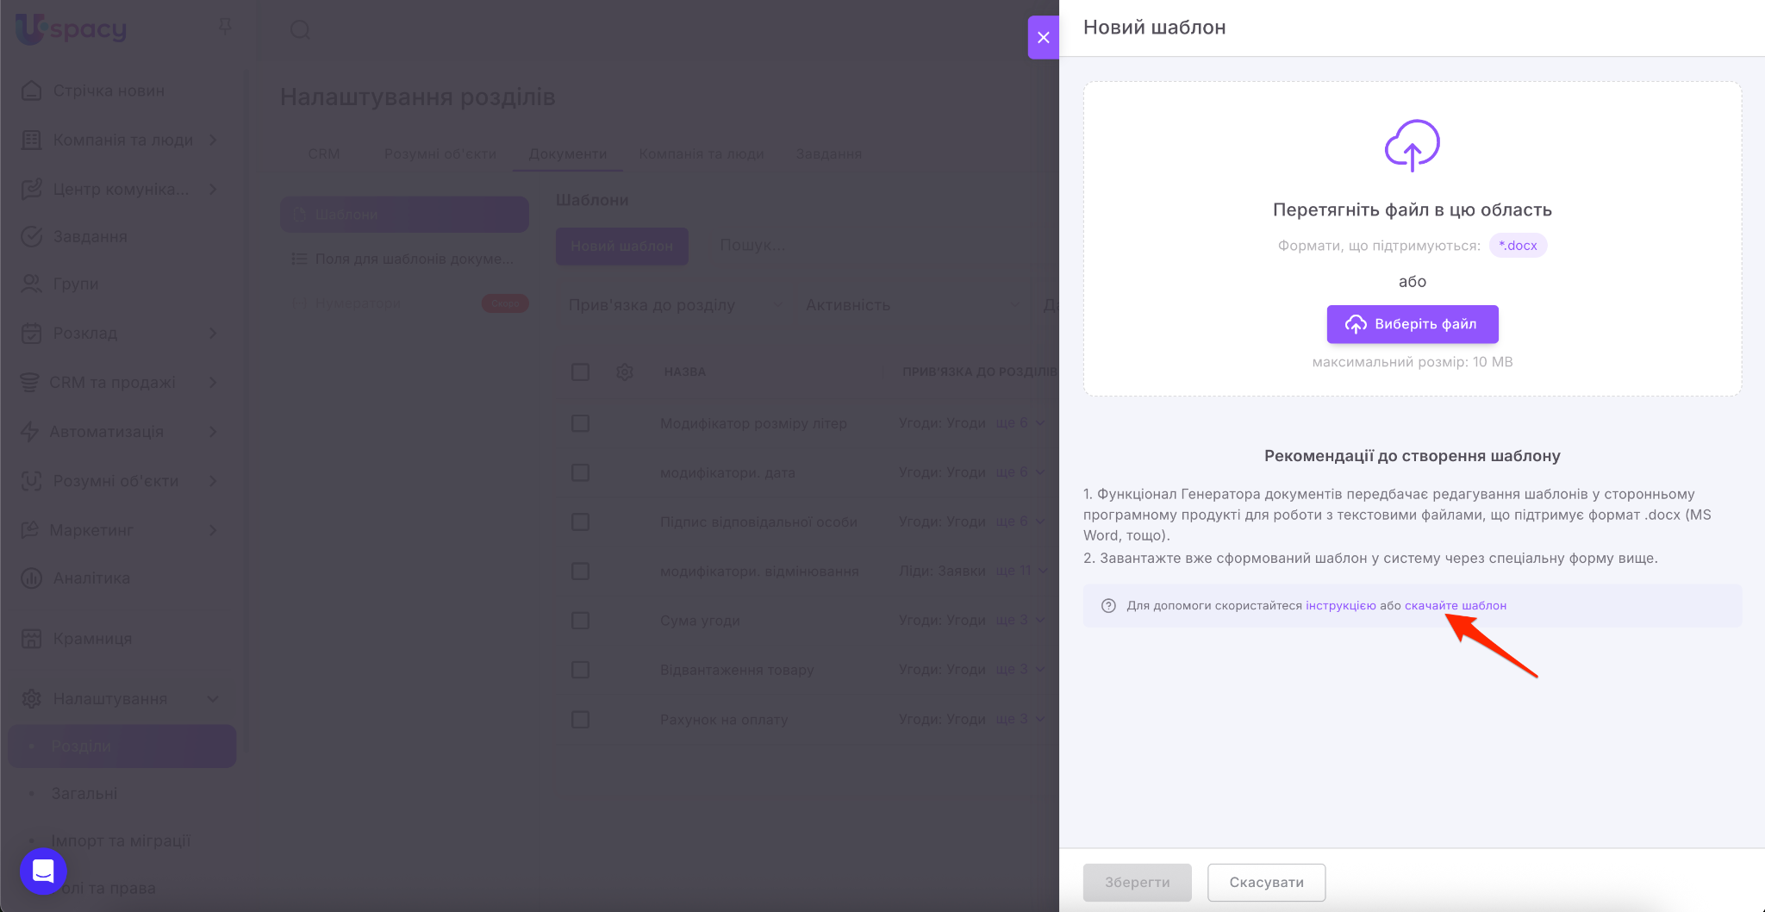Tick the select-all checkbox in table header
The image size is (1765, 912).
coord(581,372)
